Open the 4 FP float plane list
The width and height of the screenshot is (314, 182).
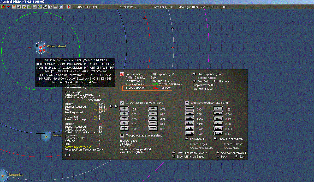point(153,119)
